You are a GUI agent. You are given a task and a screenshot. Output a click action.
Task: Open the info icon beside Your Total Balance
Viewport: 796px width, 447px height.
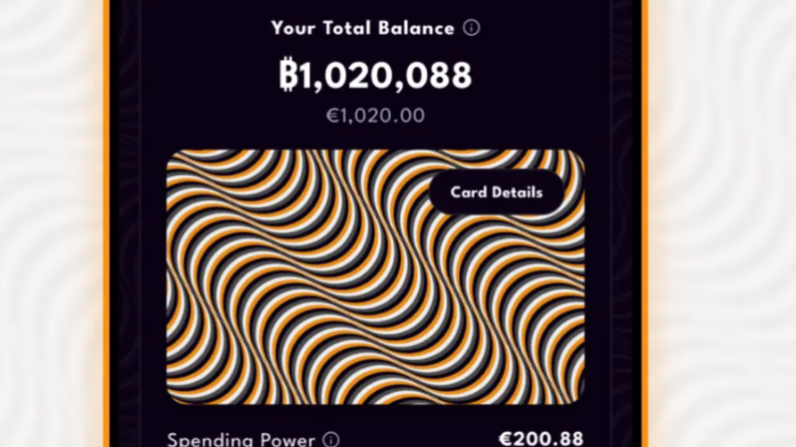(x=471, y=28)
